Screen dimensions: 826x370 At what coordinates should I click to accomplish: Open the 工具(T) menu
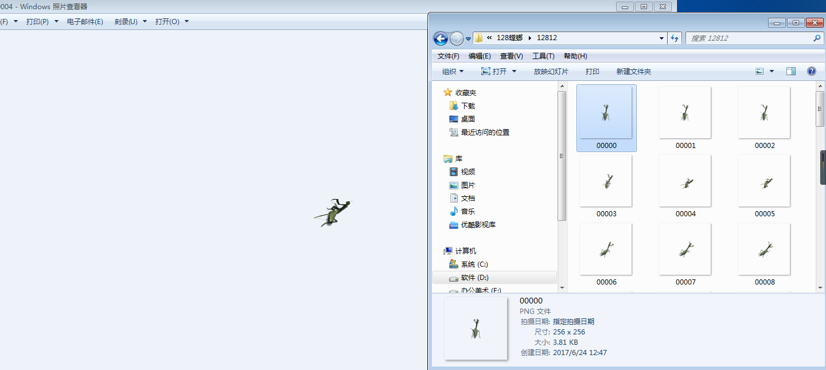[x=543, y=56]
